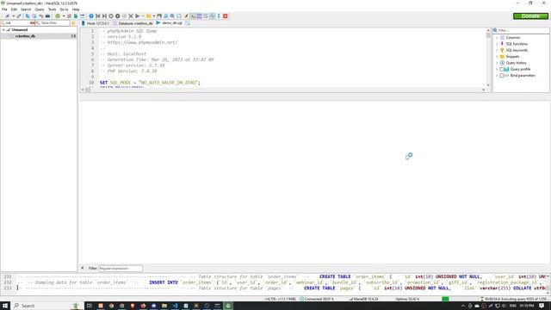Click the Delete row circle-minus icon
Viewport: 551px width, 310px height.
[118, 16]
